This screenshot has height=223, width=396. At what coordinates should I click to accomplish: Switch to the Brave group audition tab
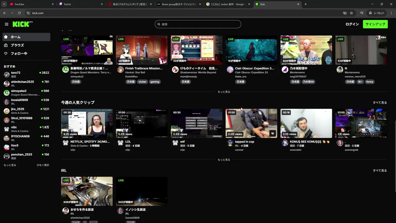click(x=179, y=4)
